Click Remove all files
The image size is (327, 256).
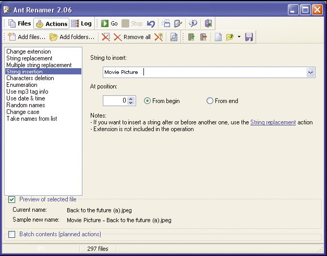point(132,37)
